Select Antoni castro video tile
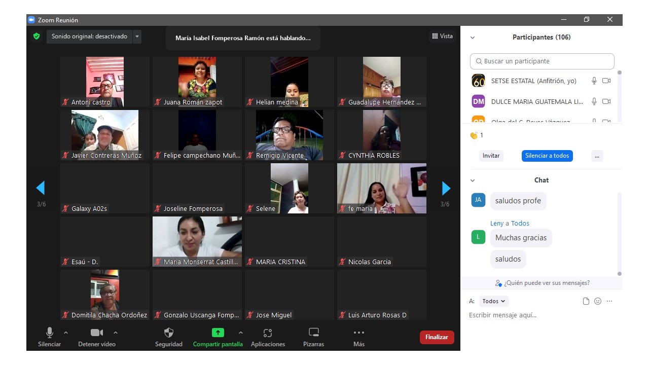649x365 pixels. 105,82
